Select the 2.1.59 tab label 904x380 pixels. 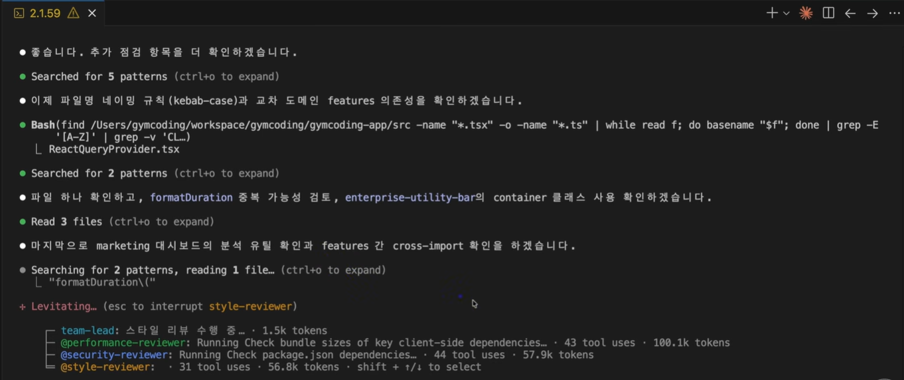[45, 13]
